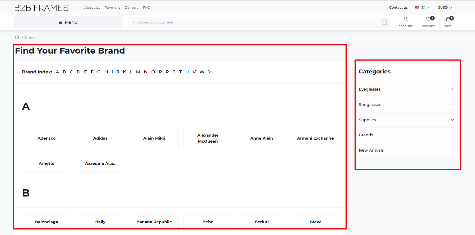Select the Alexander McQueen brand card
Viewport: 475px width, 235px height.
208,138
